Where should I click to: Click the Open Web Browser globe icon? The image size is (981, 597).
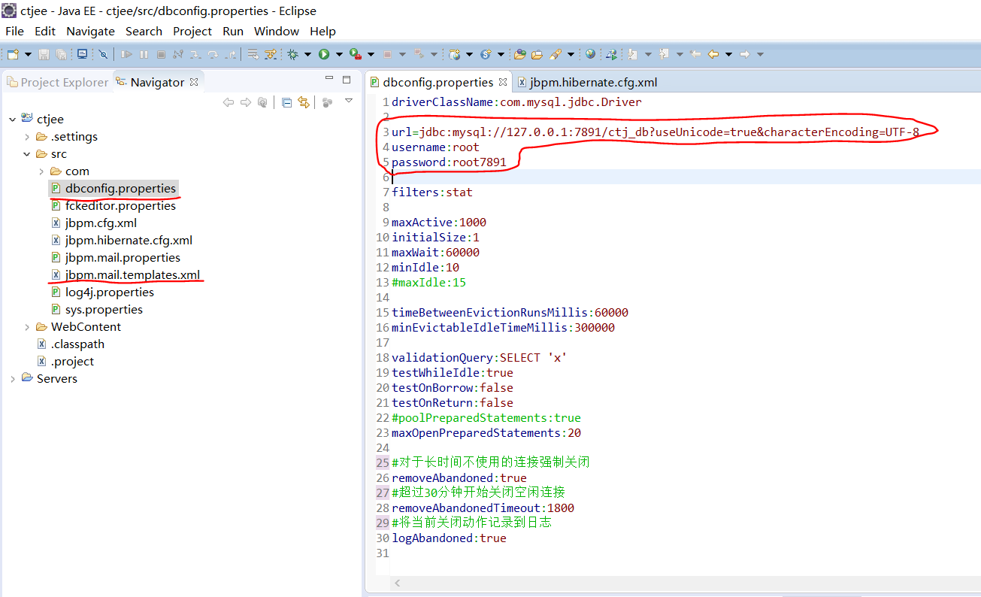pyautogui.click(x=590, y=54)
